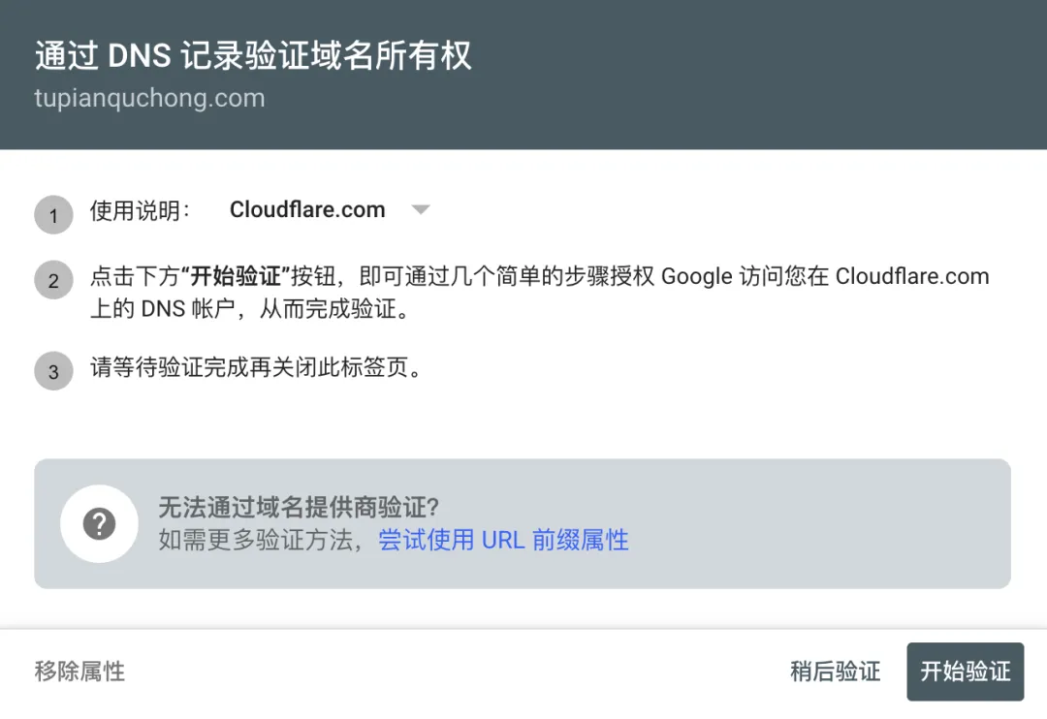This screenshot has width=1047, height=719.
Task: Click the step 1 number circle
Action: pos(53,215)
